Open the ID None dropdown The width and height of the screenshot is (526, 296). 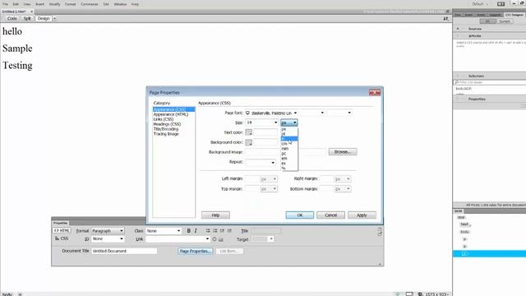[108, 238]
